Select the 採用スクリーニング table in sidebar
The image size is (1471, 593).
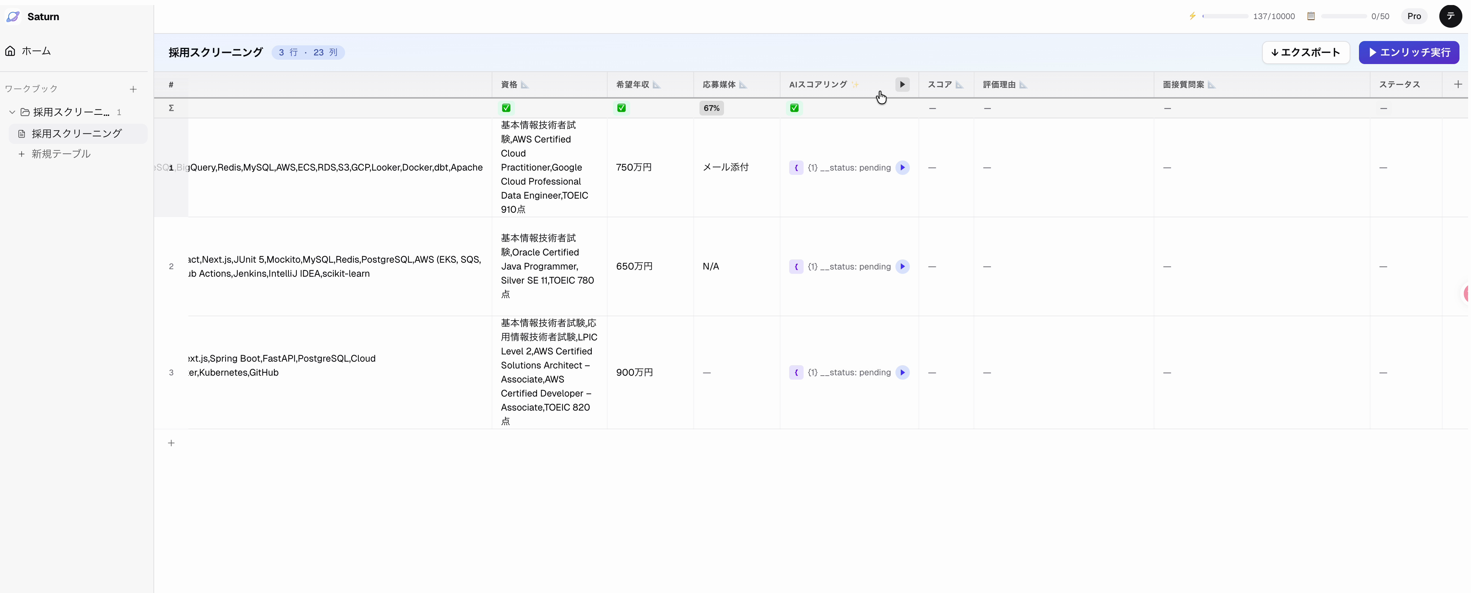76,133
